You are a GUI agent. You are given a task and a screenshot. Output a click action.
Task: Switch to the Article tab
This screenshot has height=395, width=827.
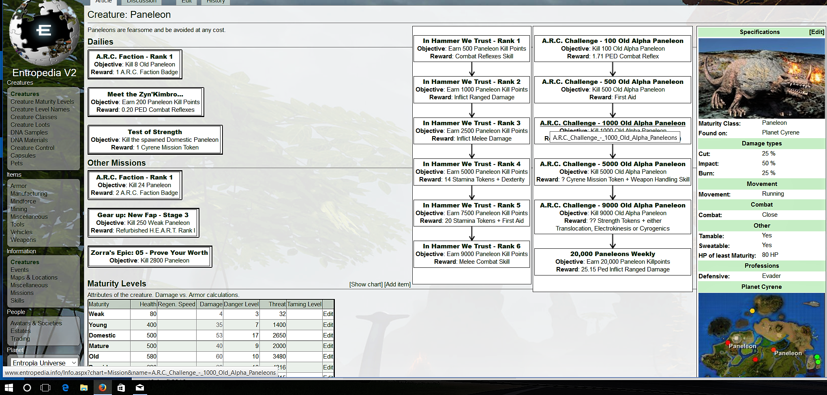coord(103,2)
